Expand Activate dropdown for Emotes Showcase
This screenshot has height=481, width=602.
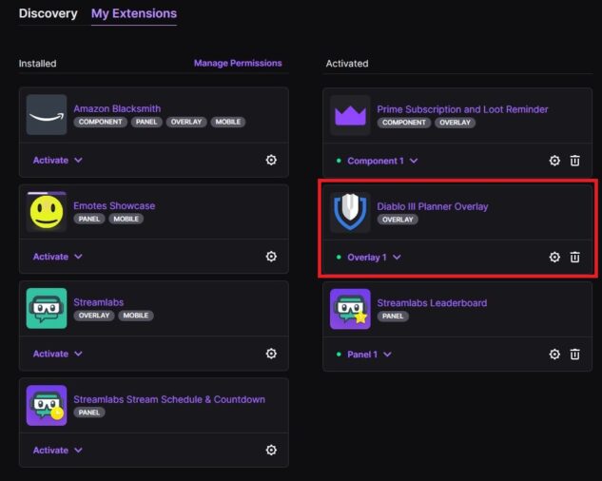[x=58, y=257]
